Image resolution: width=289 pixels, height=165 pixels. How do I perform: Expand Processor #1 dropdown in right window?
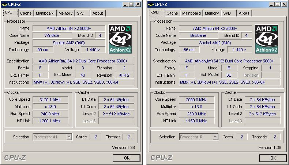point(215,137)
